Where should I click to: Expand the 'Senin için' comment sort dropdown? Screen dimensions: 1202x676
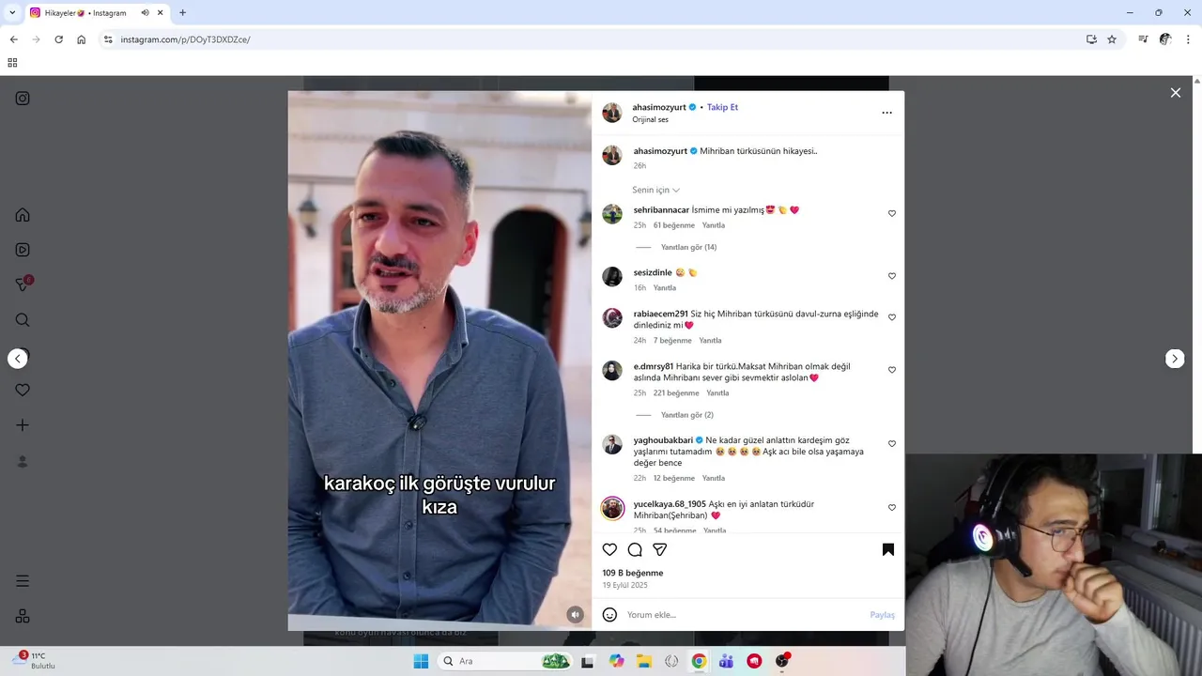tap(656, 191)
